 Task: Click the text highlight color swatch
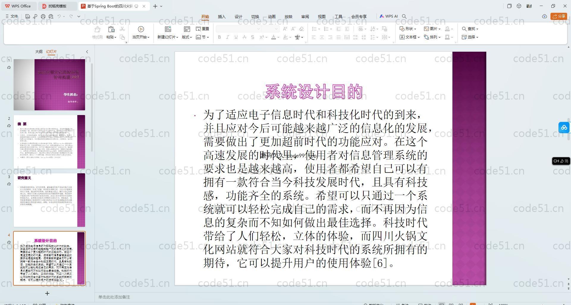point(285,37)
